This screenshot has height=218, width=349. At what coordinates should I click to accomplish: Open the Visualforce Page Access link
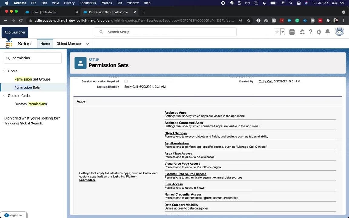[182, 164]
